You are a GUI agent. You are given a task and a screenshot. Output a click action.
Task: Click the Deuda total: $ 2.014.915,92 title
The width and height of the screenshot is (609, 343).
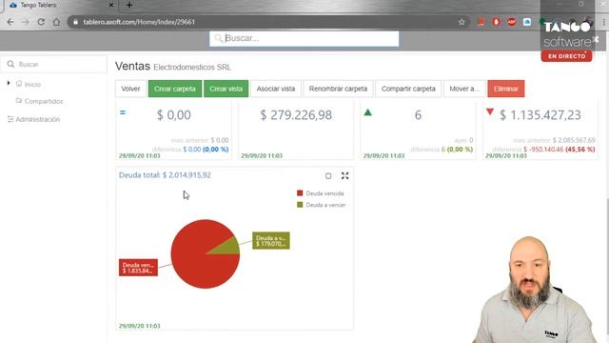tap(165, 175)
